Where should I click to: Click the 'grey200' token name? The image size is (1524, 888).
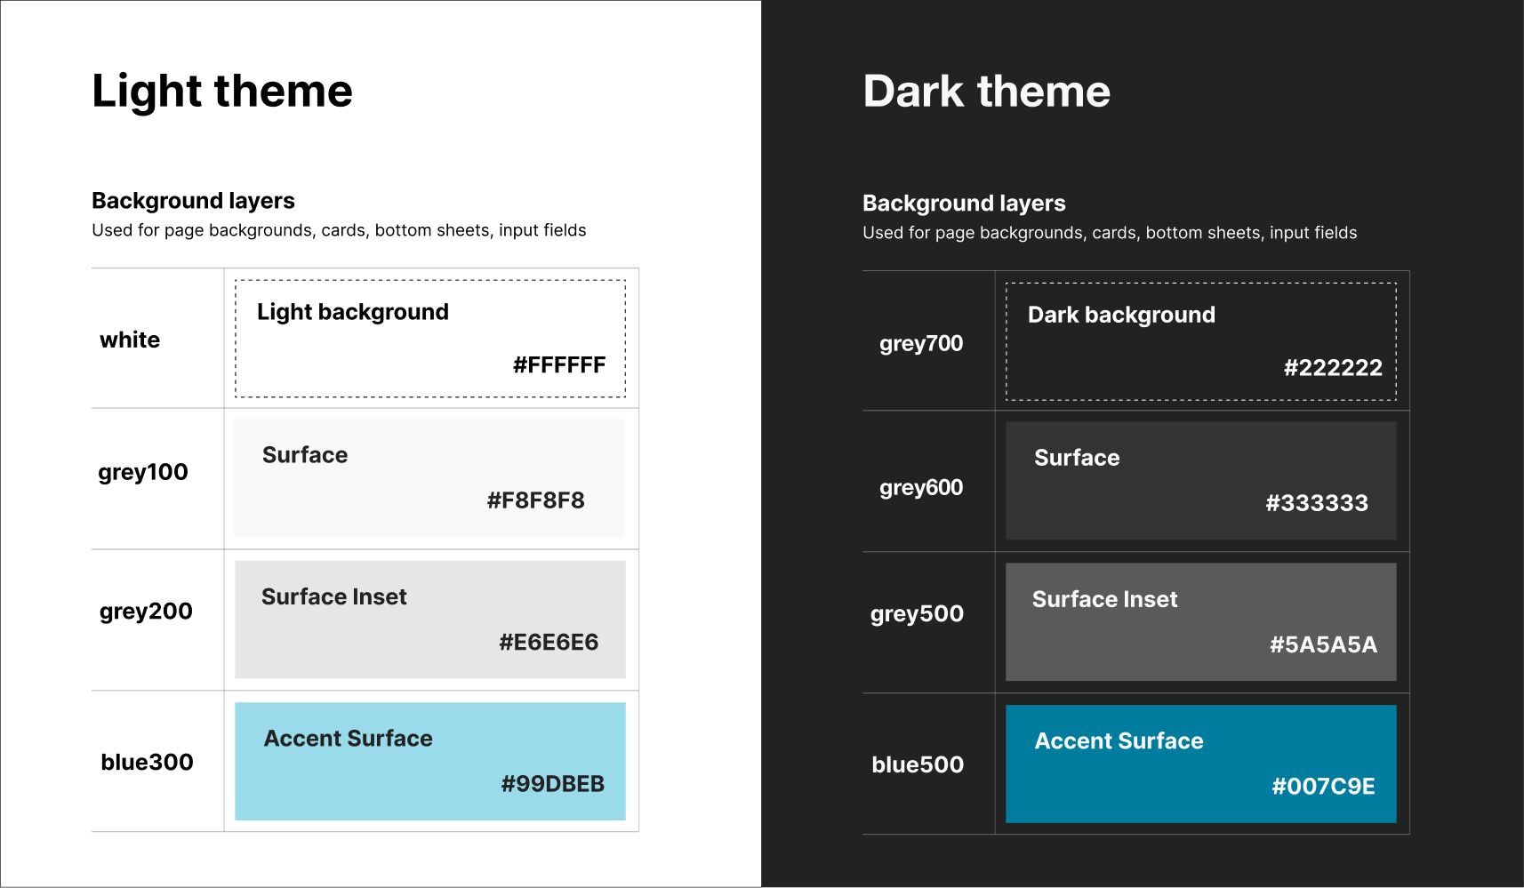pyautogui.click(x=146, y=612)
